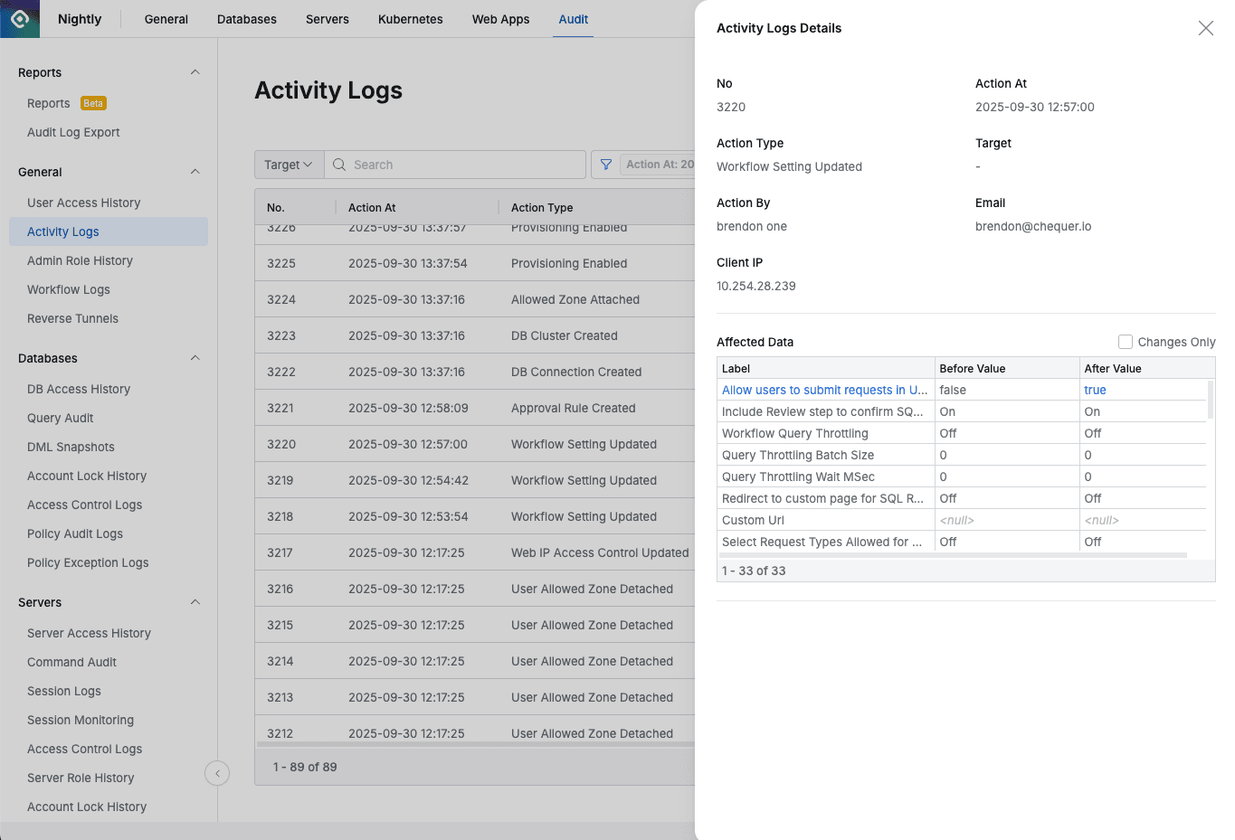Click the search magnifier icon in Activity Logs

(338, 165)
